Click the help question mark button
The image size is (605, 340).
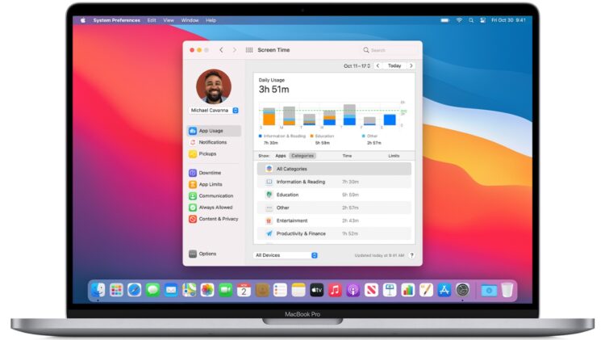coord(411,255)
